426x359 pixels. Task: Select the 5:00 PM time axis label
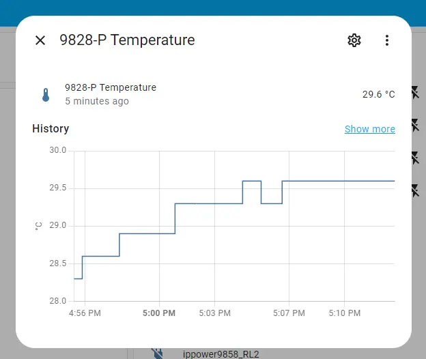tap(159, 313)
